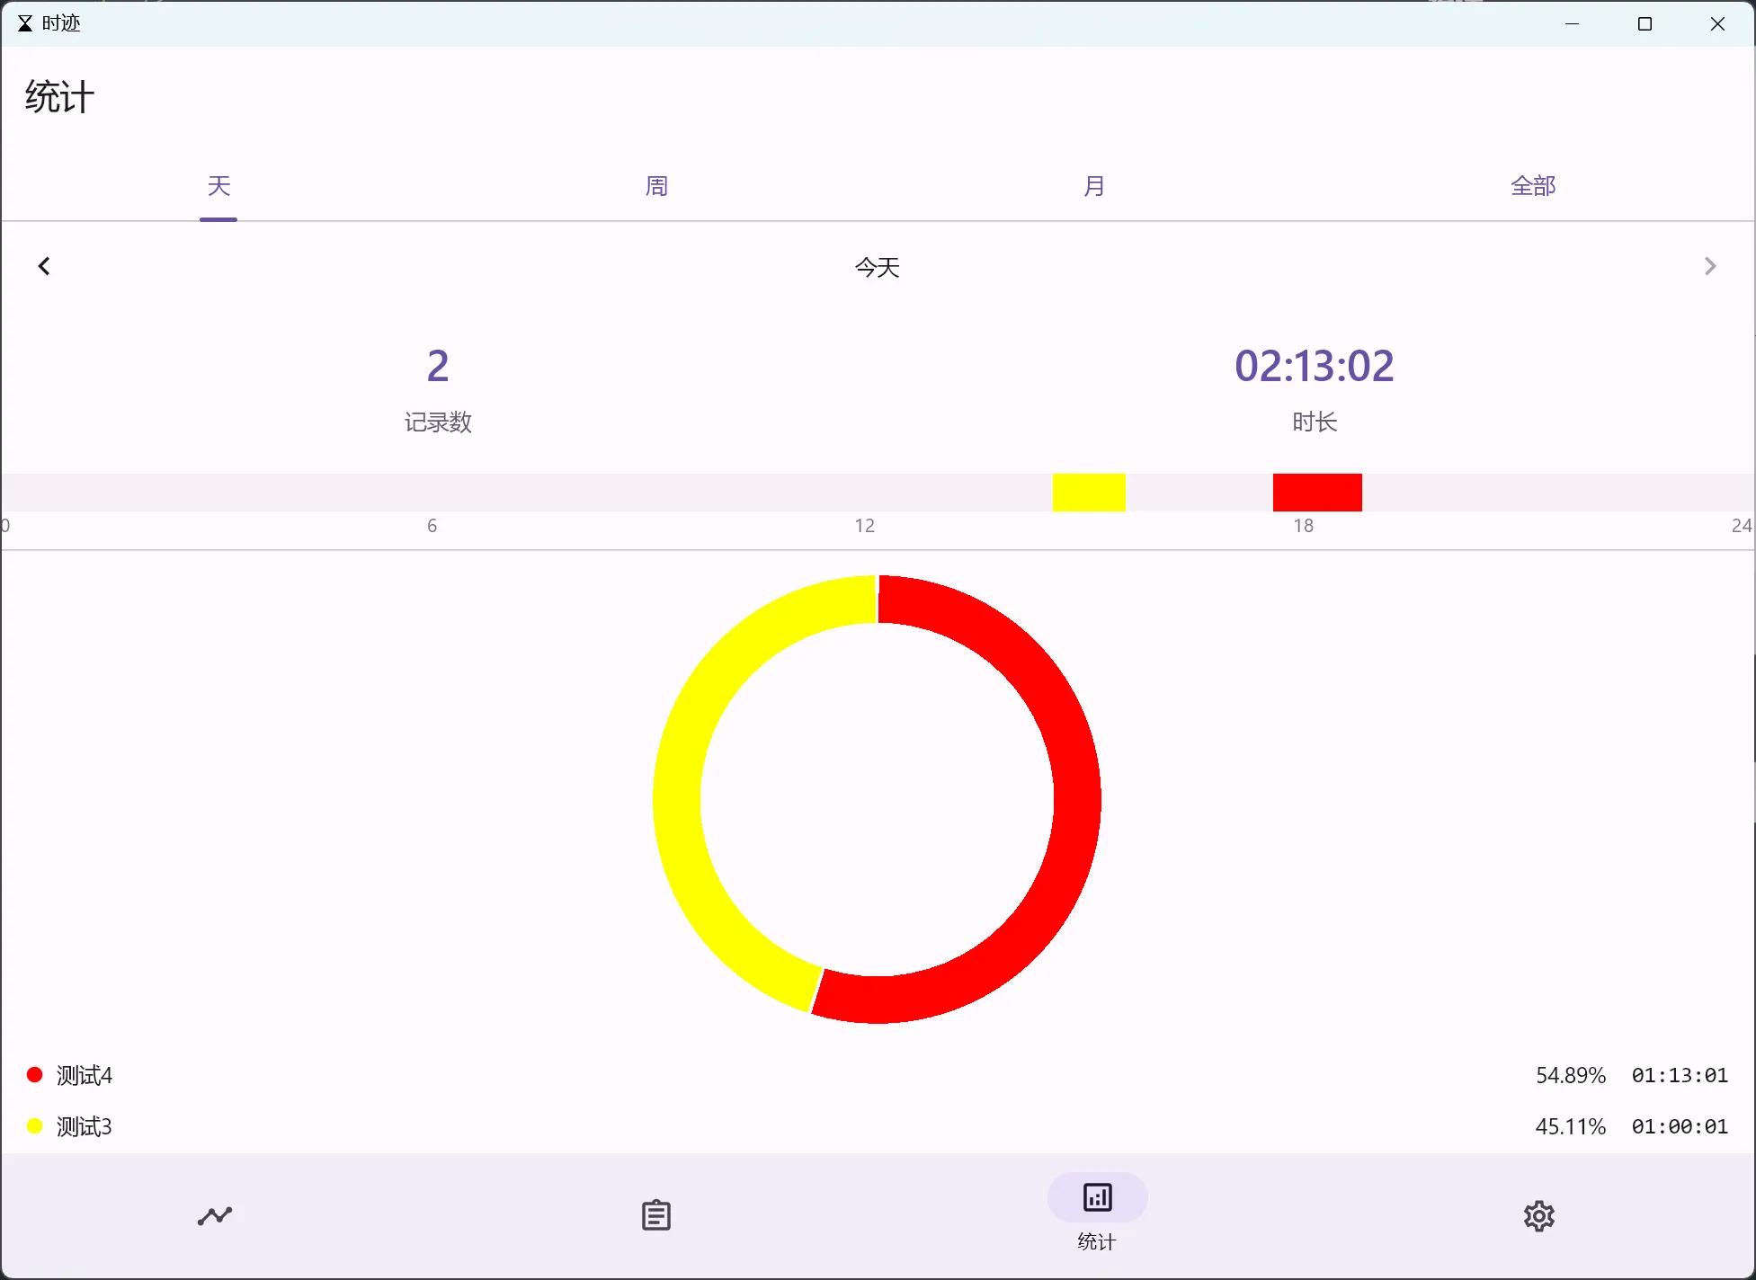1756x1280 pixels.
Task: Go to previous day arrow
Action: coord(44,266)
